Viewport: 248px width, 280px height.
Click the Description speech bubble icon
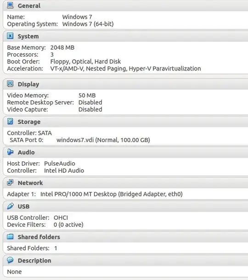tap(10, 260)
